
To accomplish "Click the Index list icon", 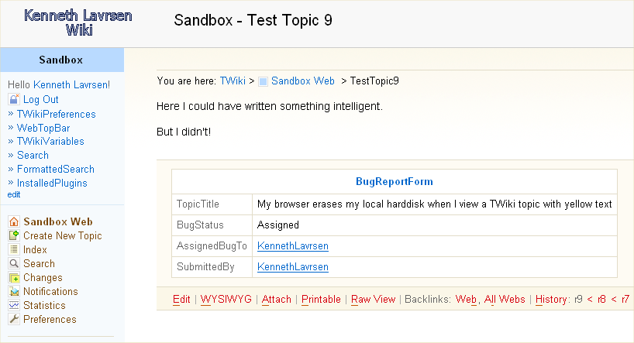I will (13, 249).
